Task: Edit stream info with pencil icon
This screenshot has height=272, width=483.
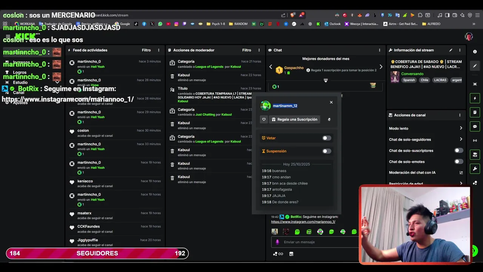Action: pyautogui.click(x=451, y=50)
